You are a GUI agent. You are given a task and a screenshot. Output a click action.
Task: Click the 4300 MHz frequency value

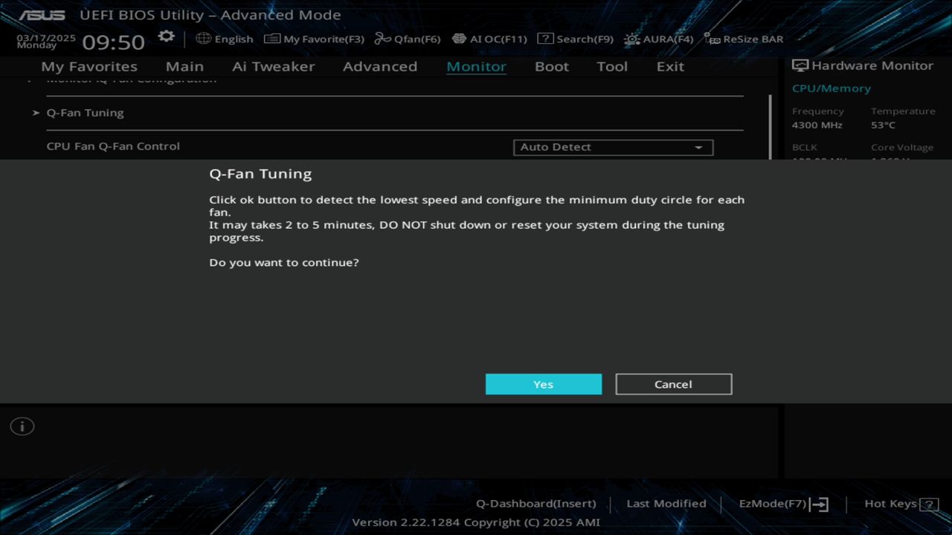coord(817,125)
